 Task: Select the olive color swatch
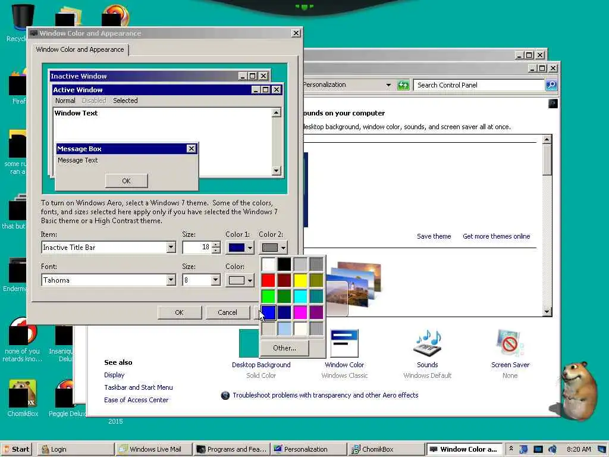316,280
